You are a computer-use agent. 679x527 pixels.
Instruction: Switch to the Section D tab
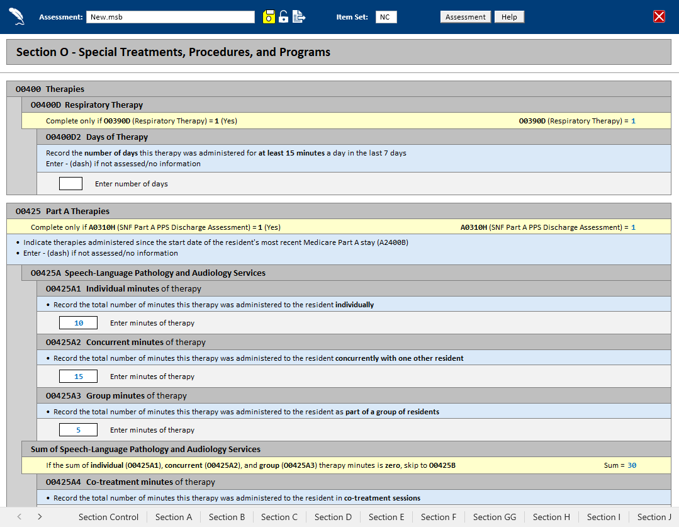333,517
